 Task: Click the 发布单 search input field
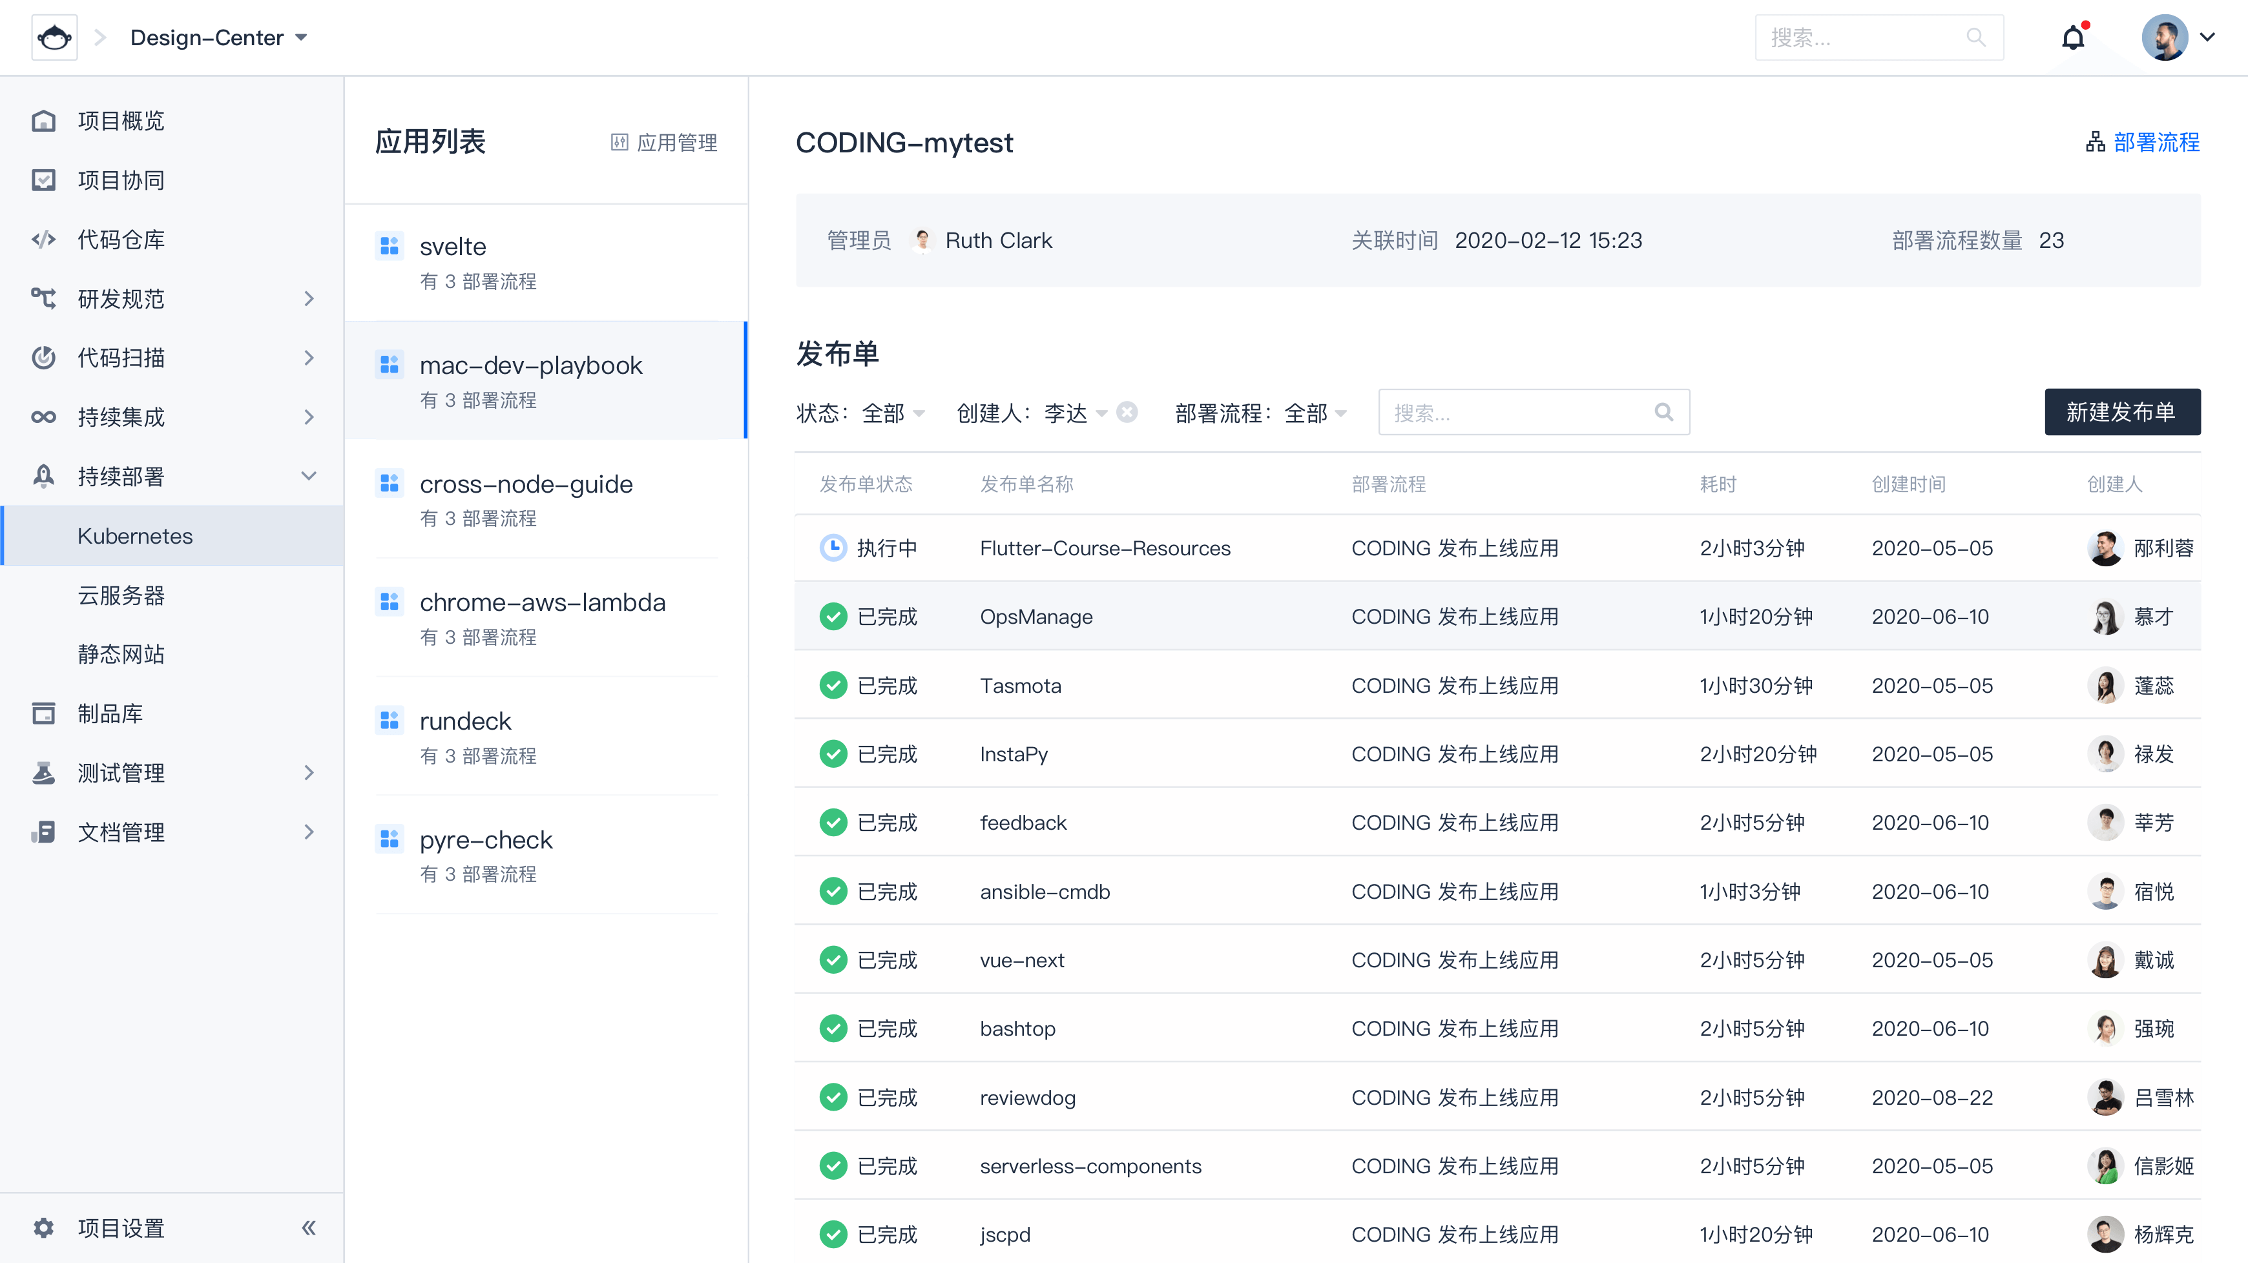(1519, 413)
